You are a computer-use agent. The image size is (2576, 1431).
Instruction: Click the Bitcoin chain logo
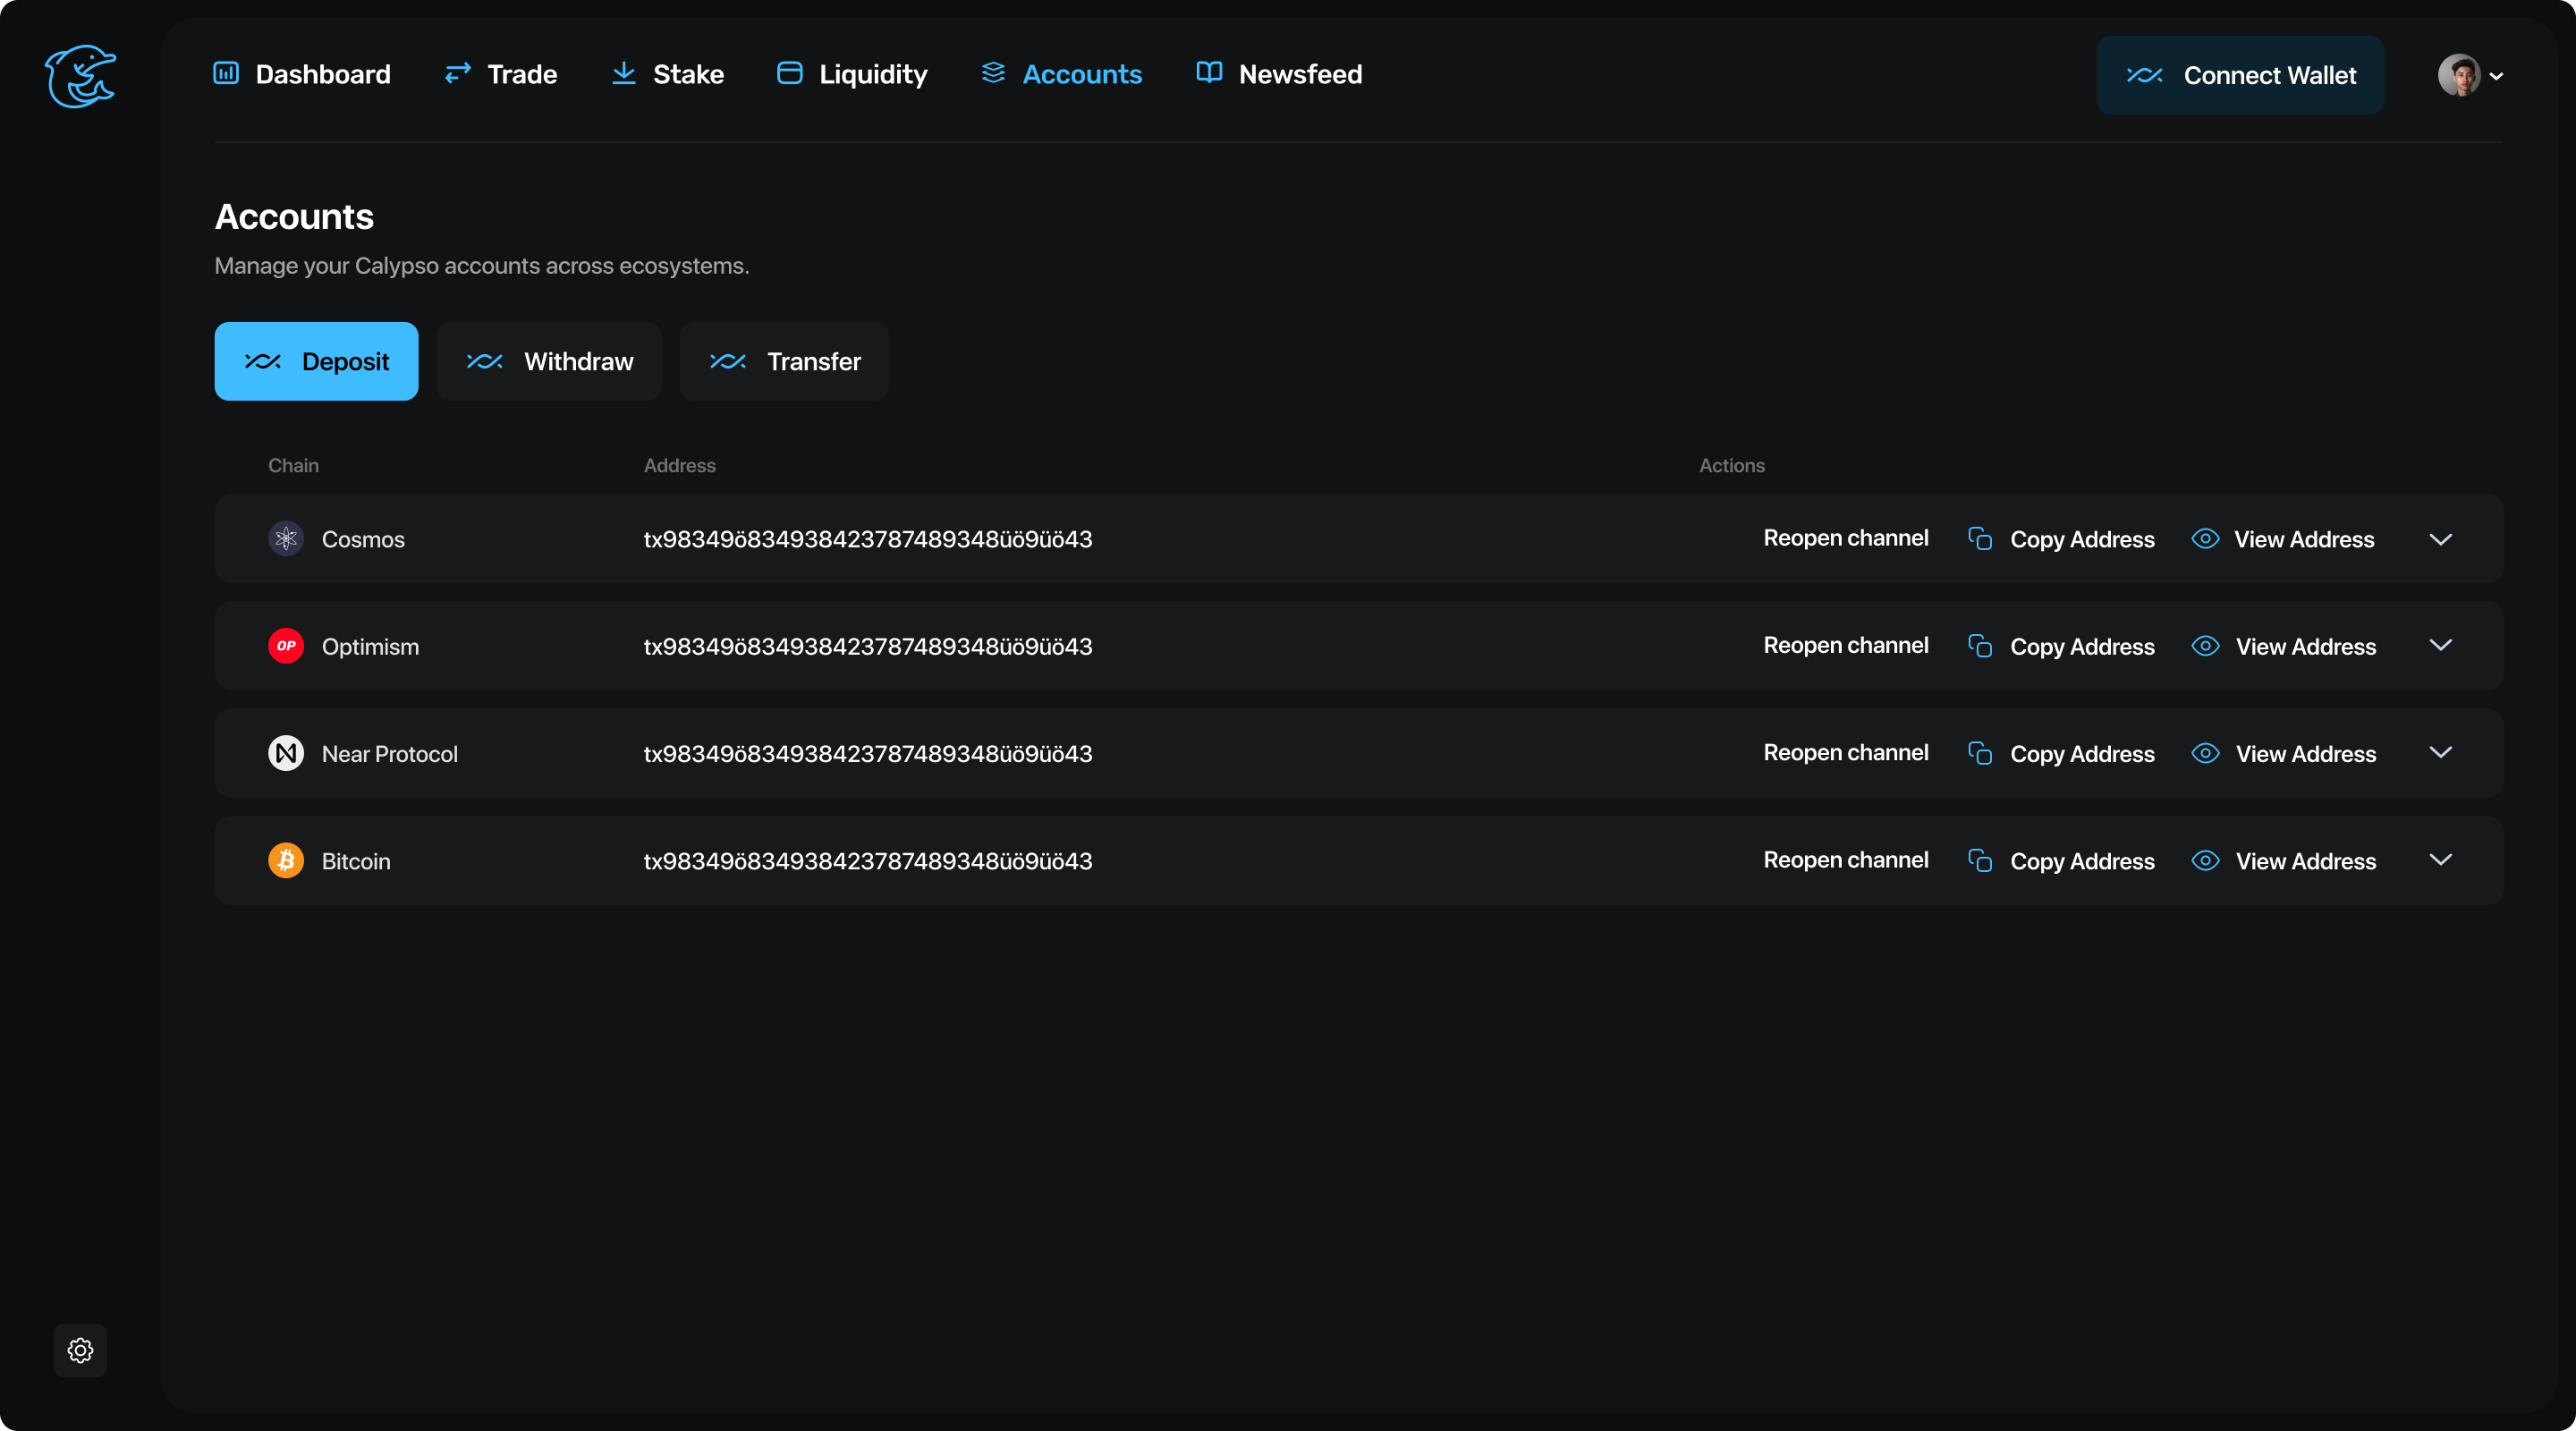tap(286, 860)
